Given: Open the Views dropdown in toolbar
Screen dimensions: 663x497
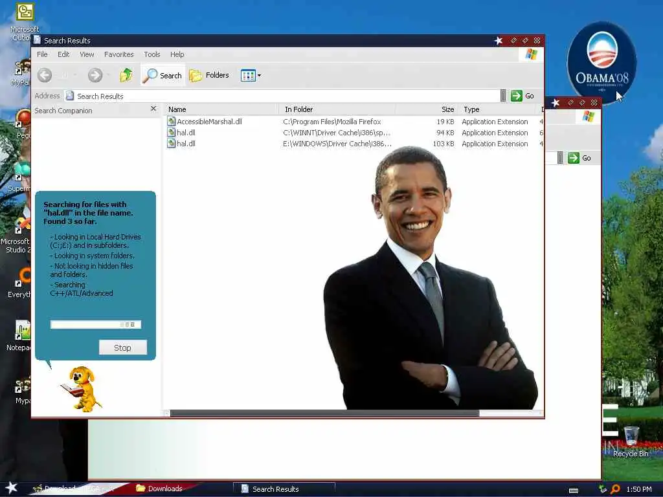Looking at the screenshot, I should tap(251, 76).
